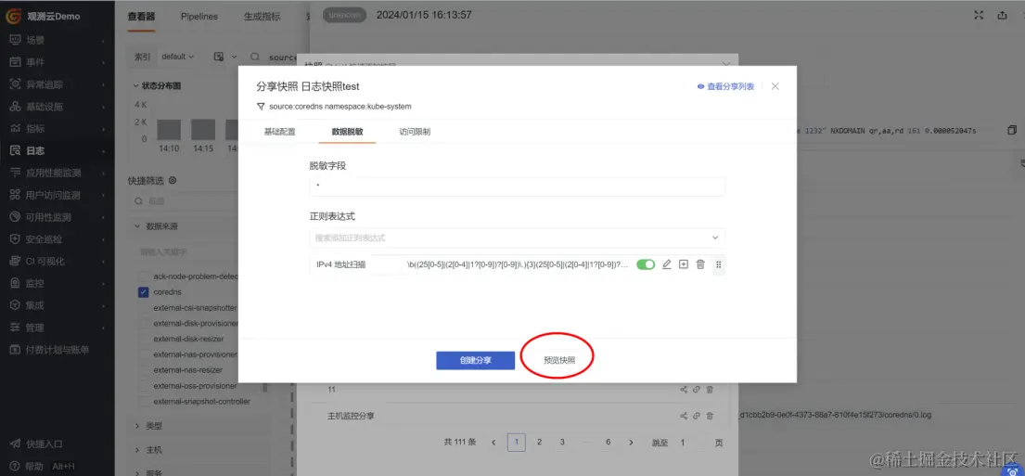Edit the IPv4 地址扫描 regex rule
1025x476 pixels.
click(667, 264)
